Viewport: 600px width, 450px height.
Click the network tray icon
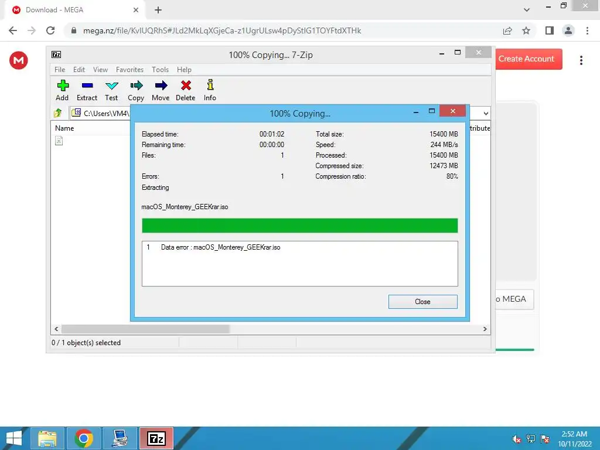coord(531,438)
